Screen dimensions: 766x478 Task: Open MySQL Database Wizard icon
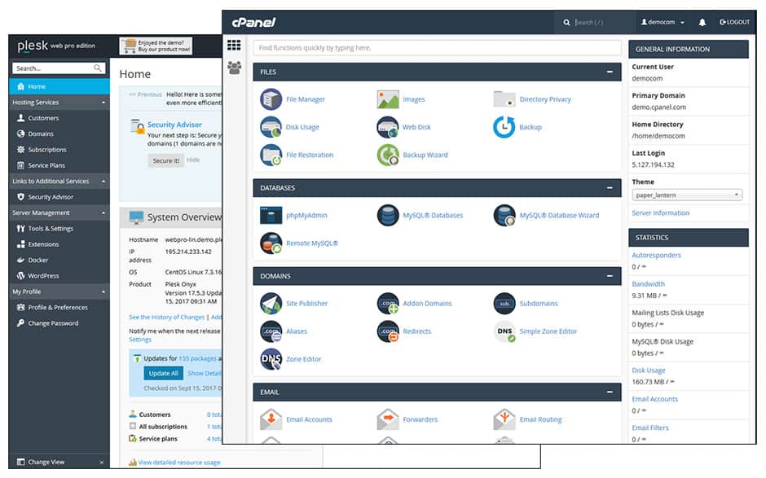pos(504,215)
